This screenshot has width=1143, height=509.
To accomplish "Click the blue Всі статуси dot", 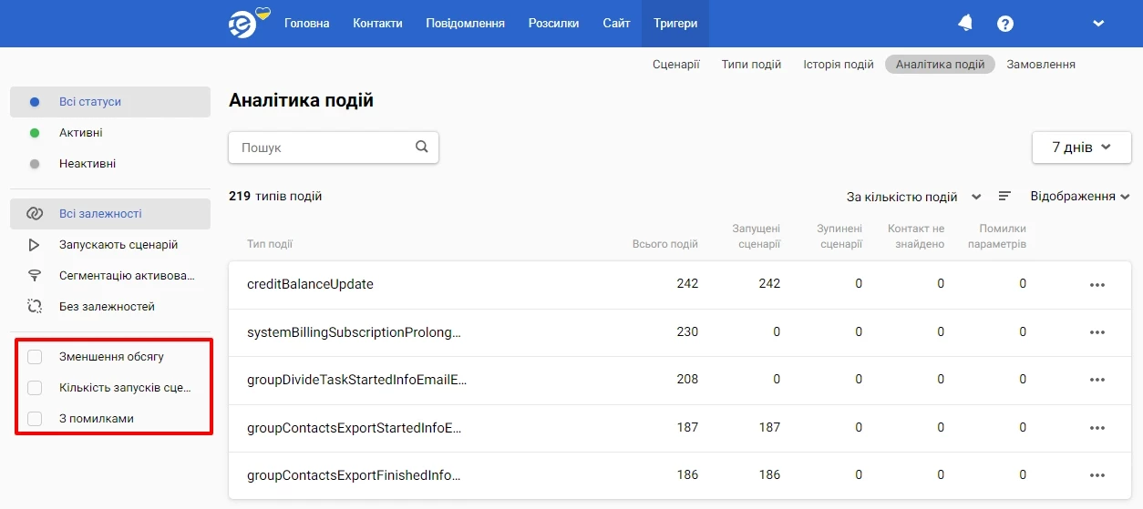I will point(35,102).
